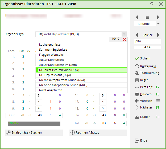Open Teamwertung via the people icon
Image resolution: width=166 pixels, height=149 pixels.
coord(137,73)
